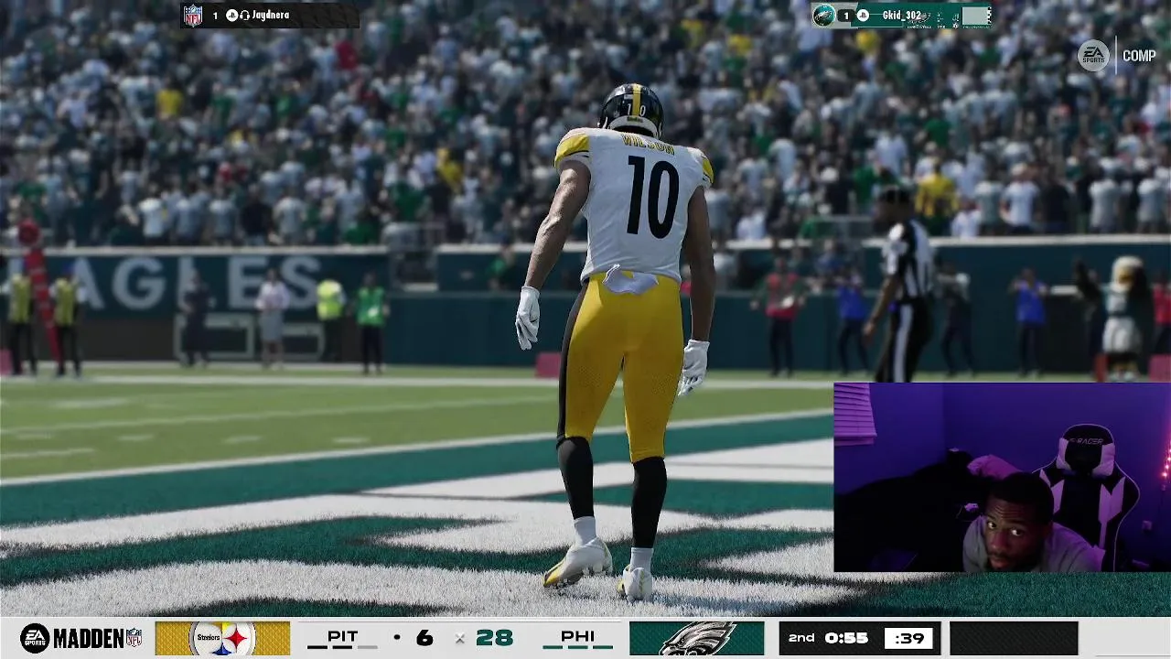The image size is (1171, 659).
Task: Click the streamer webcam overlay
Action: coord(1002,478)
